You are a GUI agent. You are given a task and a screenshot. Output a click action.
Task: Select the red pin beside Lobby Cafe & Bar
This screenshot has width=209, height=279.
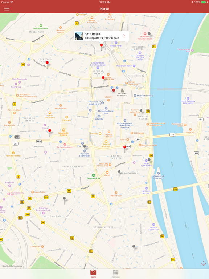103,78
